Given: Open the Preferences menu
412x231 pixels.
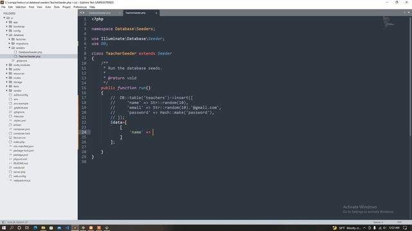Looking at the screenshot, I should pyautogui.click(x=80, y=7).
